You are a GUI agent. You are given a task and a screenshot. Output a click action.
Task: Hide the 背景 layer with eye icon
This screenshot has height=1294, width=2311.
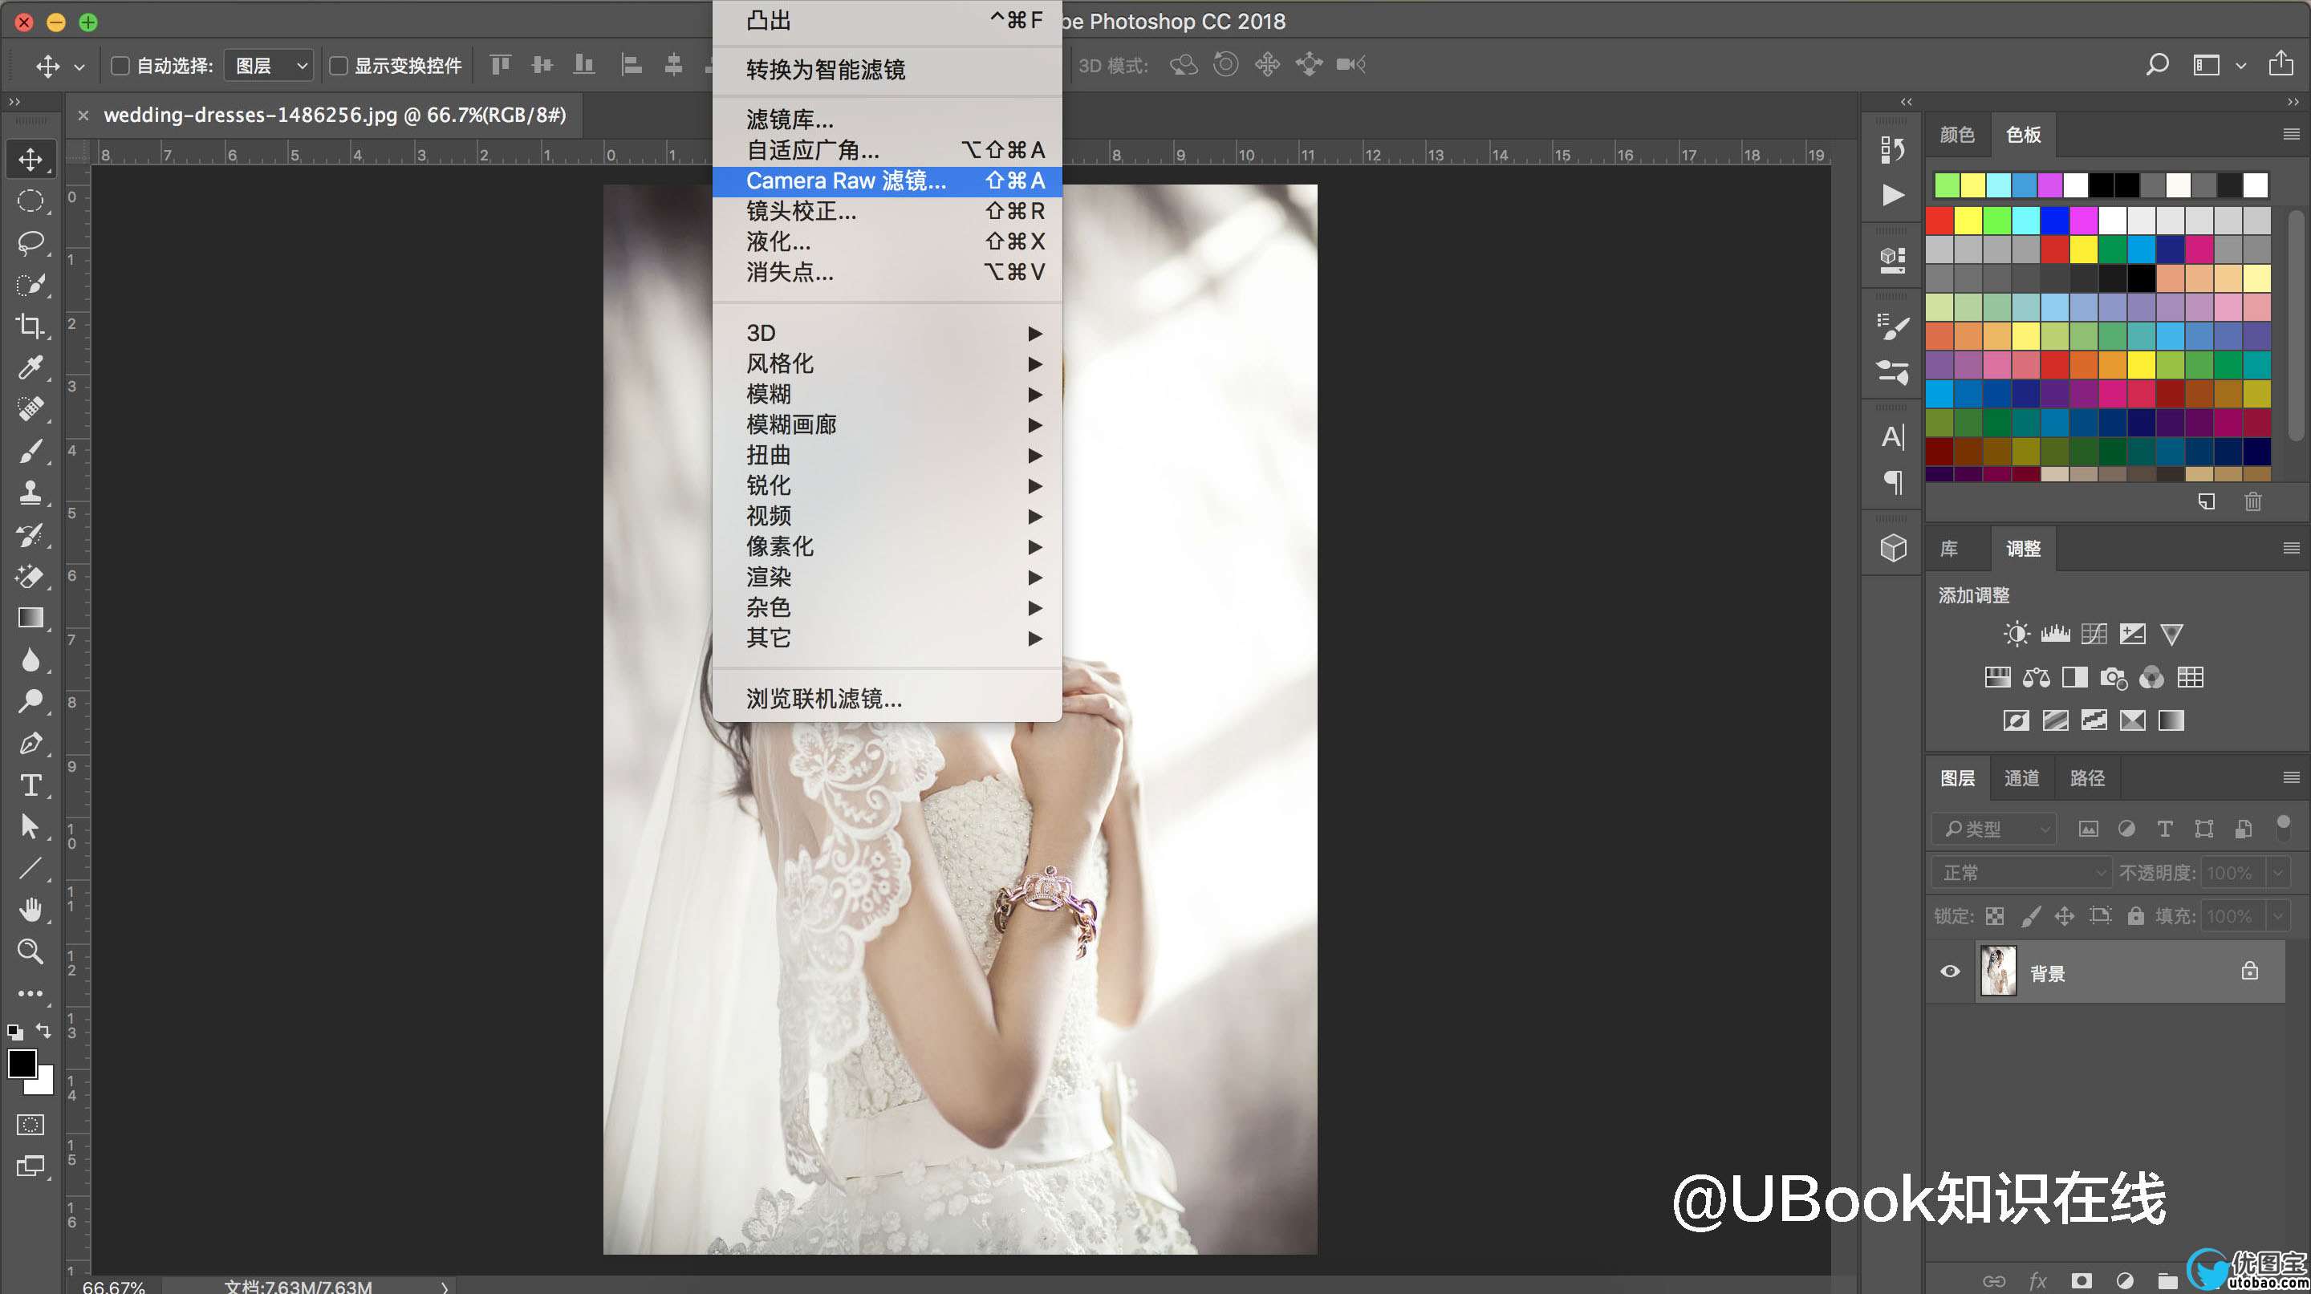pos(1949,972)
